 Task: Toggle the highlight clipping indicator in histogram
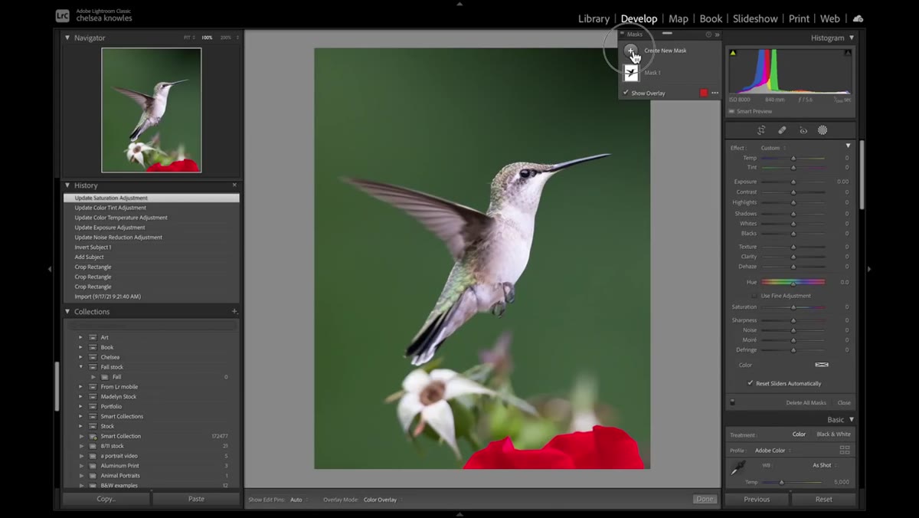[x=848, y=53]
